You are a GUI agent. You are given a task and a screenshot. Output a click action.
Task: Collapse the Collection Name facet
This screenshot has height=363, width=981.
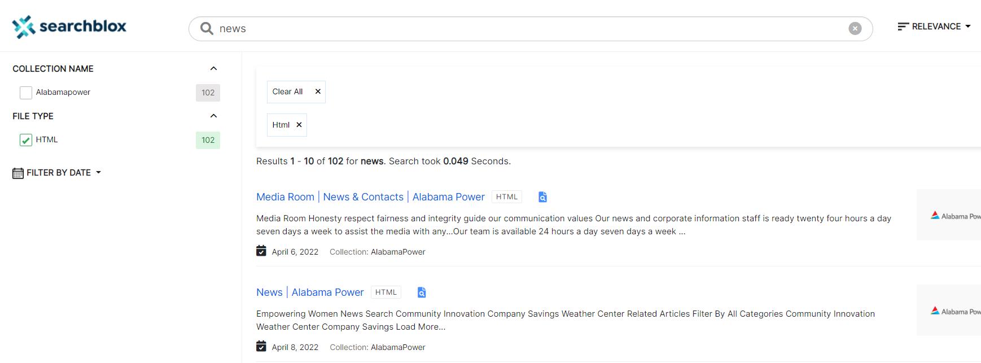[213, 68]
